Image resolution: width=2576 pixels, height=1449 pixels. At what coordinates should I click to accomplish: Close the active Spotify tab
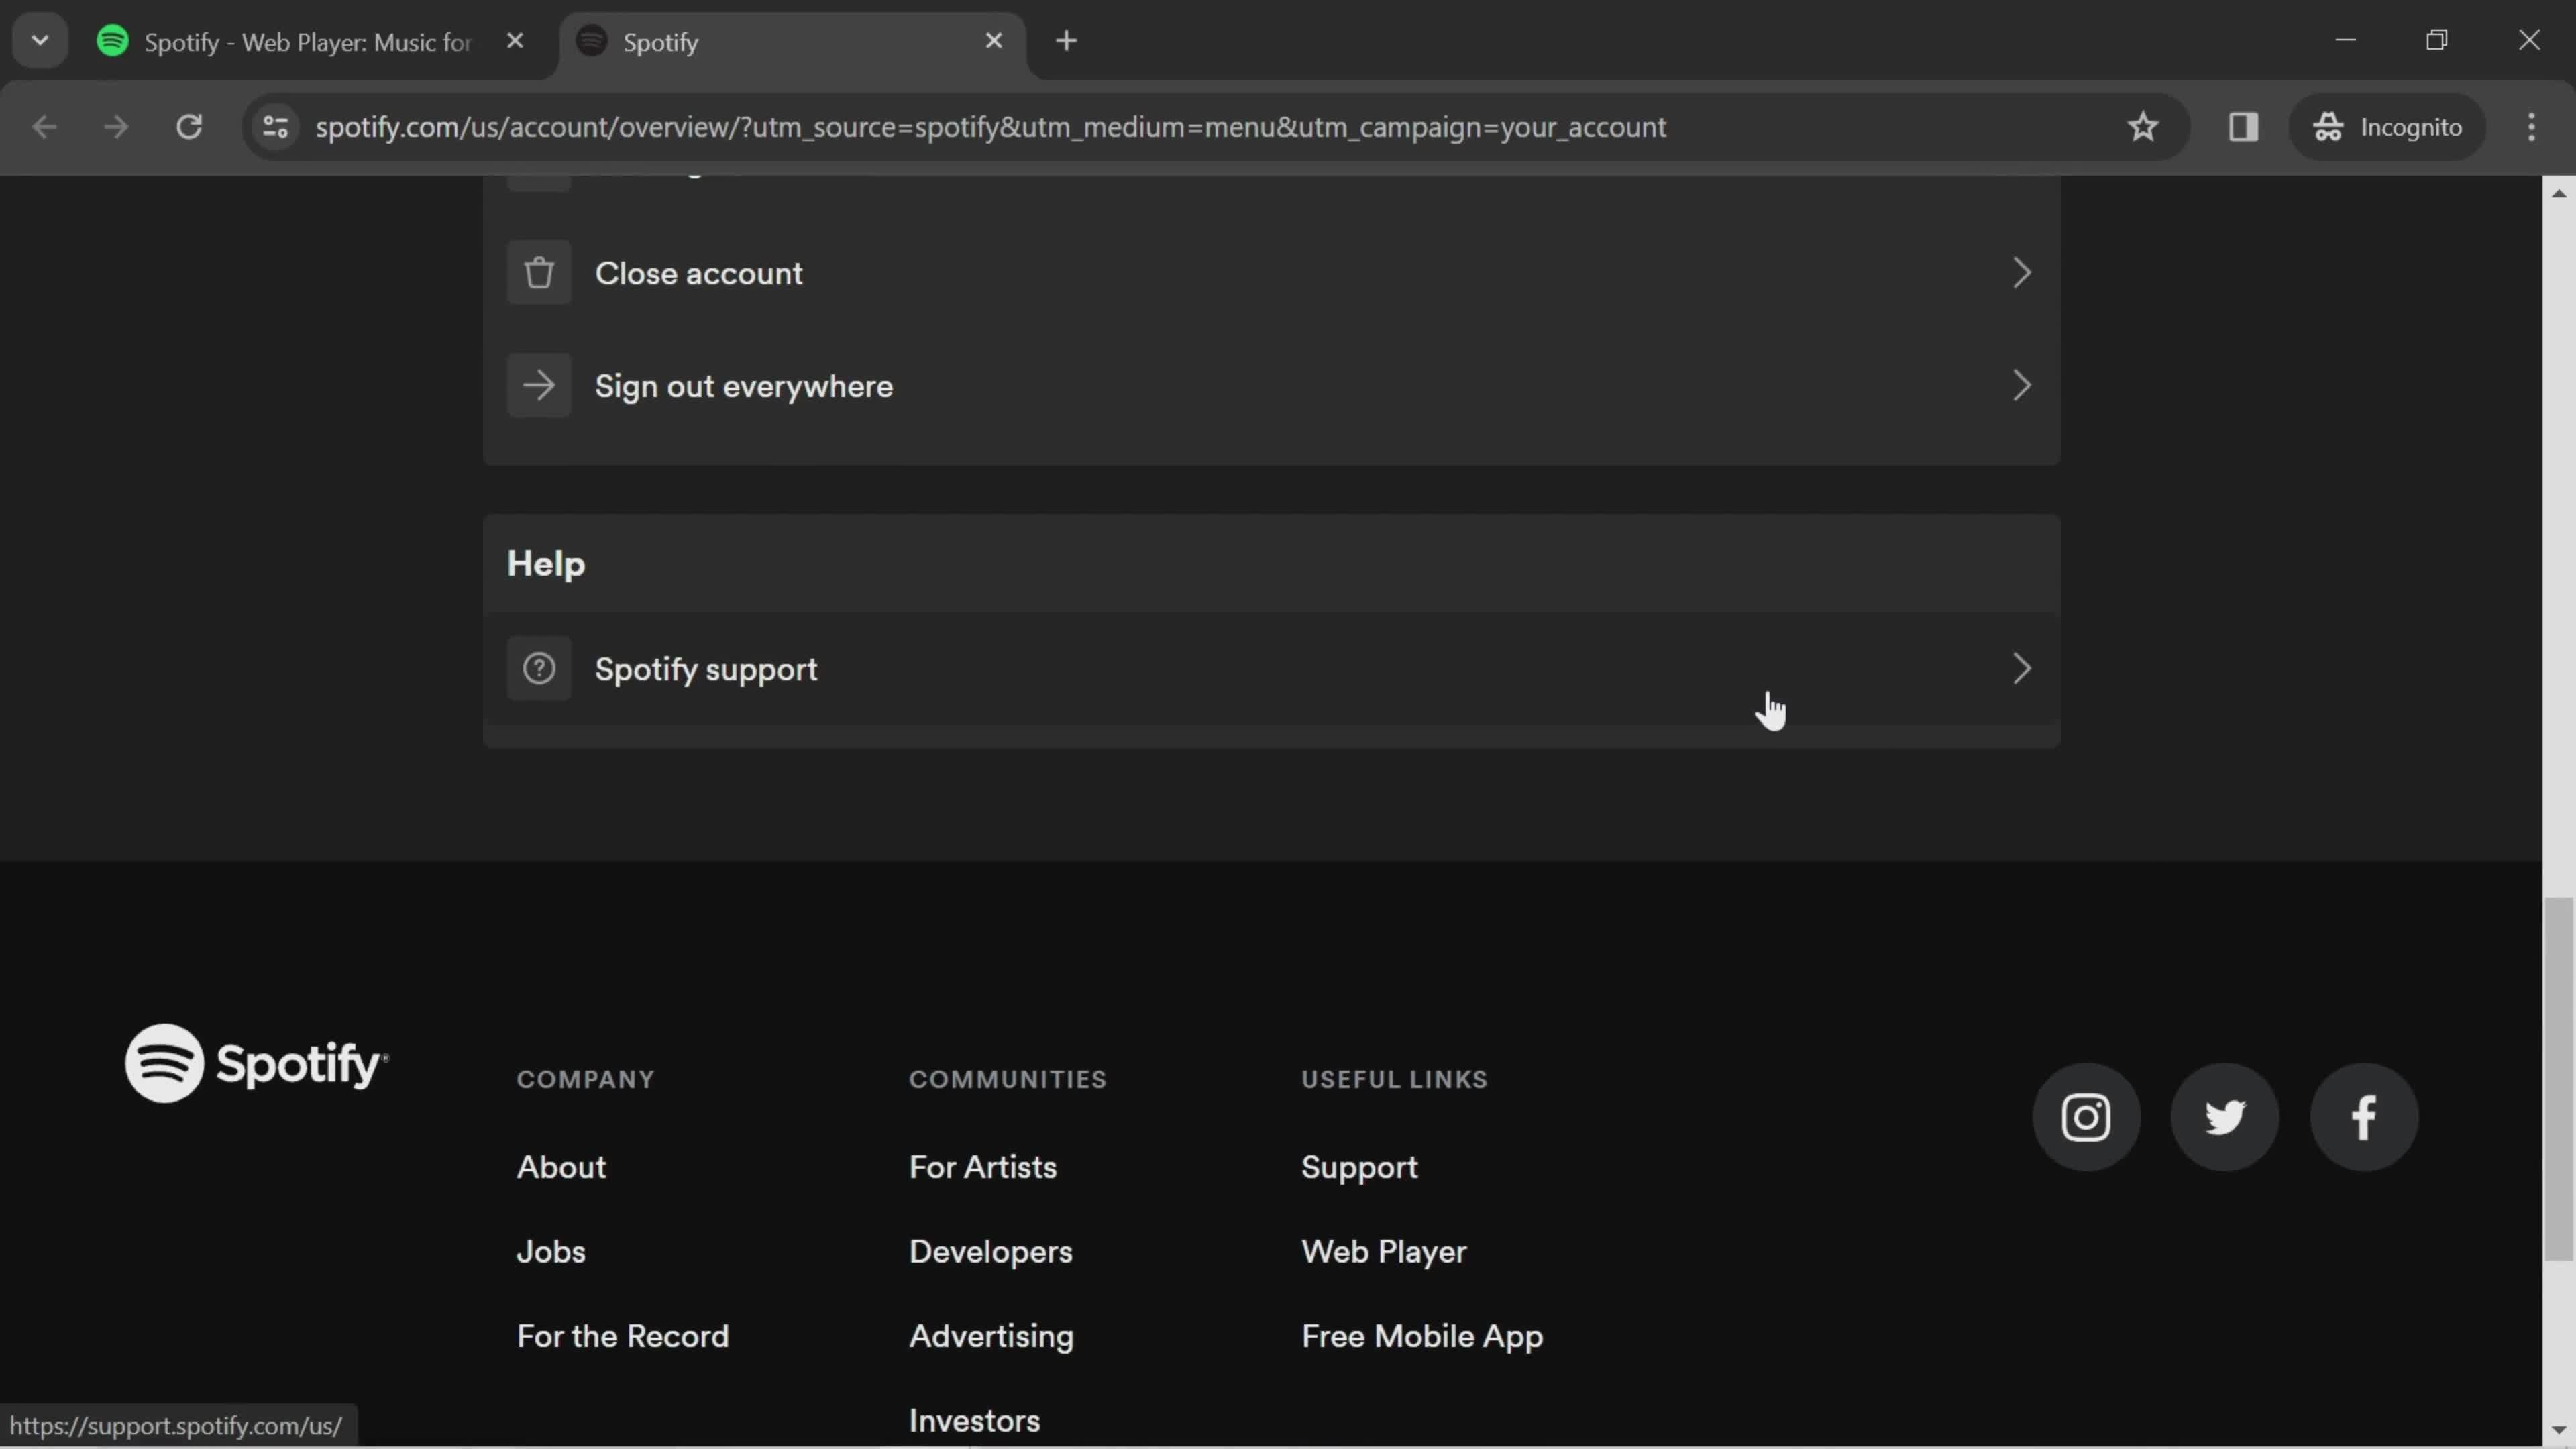[x=994, y=41]
